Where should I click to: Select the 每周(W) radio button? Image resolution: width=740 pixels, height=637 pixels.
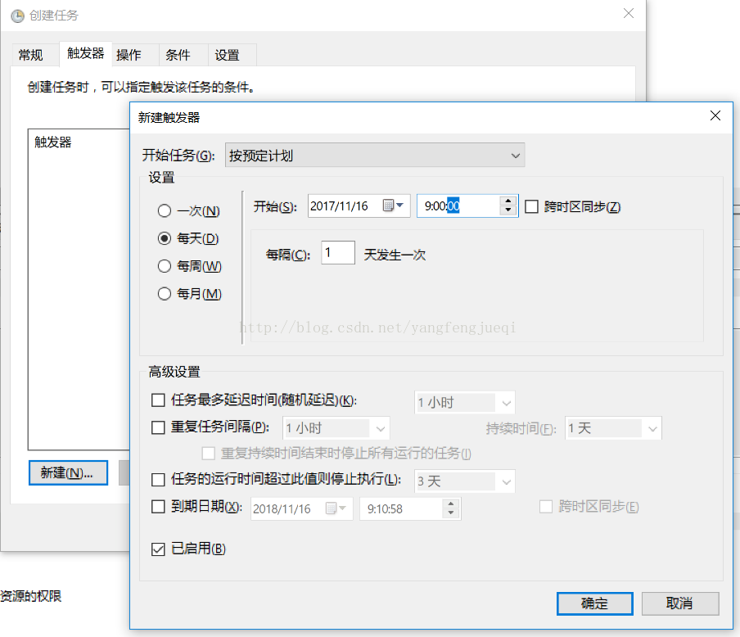pos(165,265)
